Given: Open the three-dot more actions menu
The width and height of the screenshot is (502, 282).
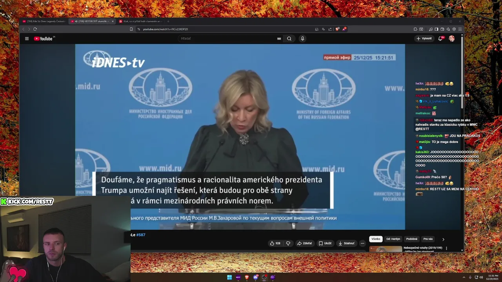Looking at the screenshot, I should coord(362,243).
